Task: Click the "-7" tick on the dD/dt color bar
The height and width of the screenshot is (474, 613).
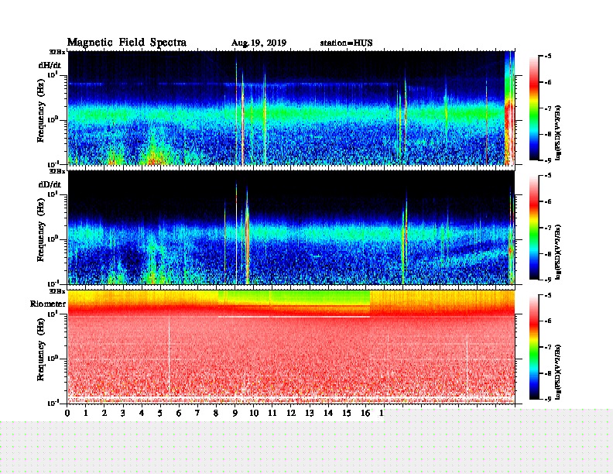Action: [548, 228]
